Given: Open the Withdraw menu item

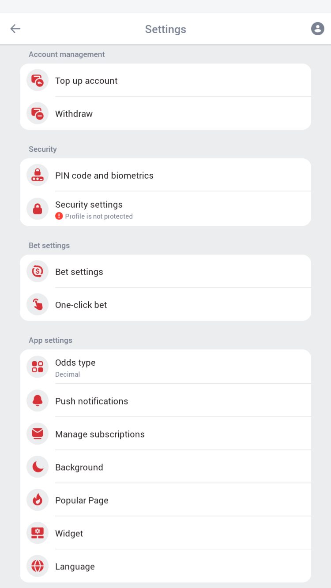Looking at the screenshot, I should (x=74, y=114).
